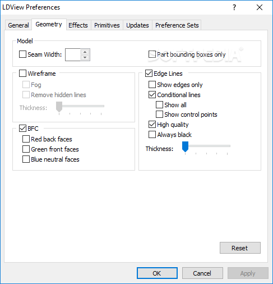Increase seam width with up arrow
Image resolution: width=273 pixels, height=284 pixels.
[x=85, y=52]
